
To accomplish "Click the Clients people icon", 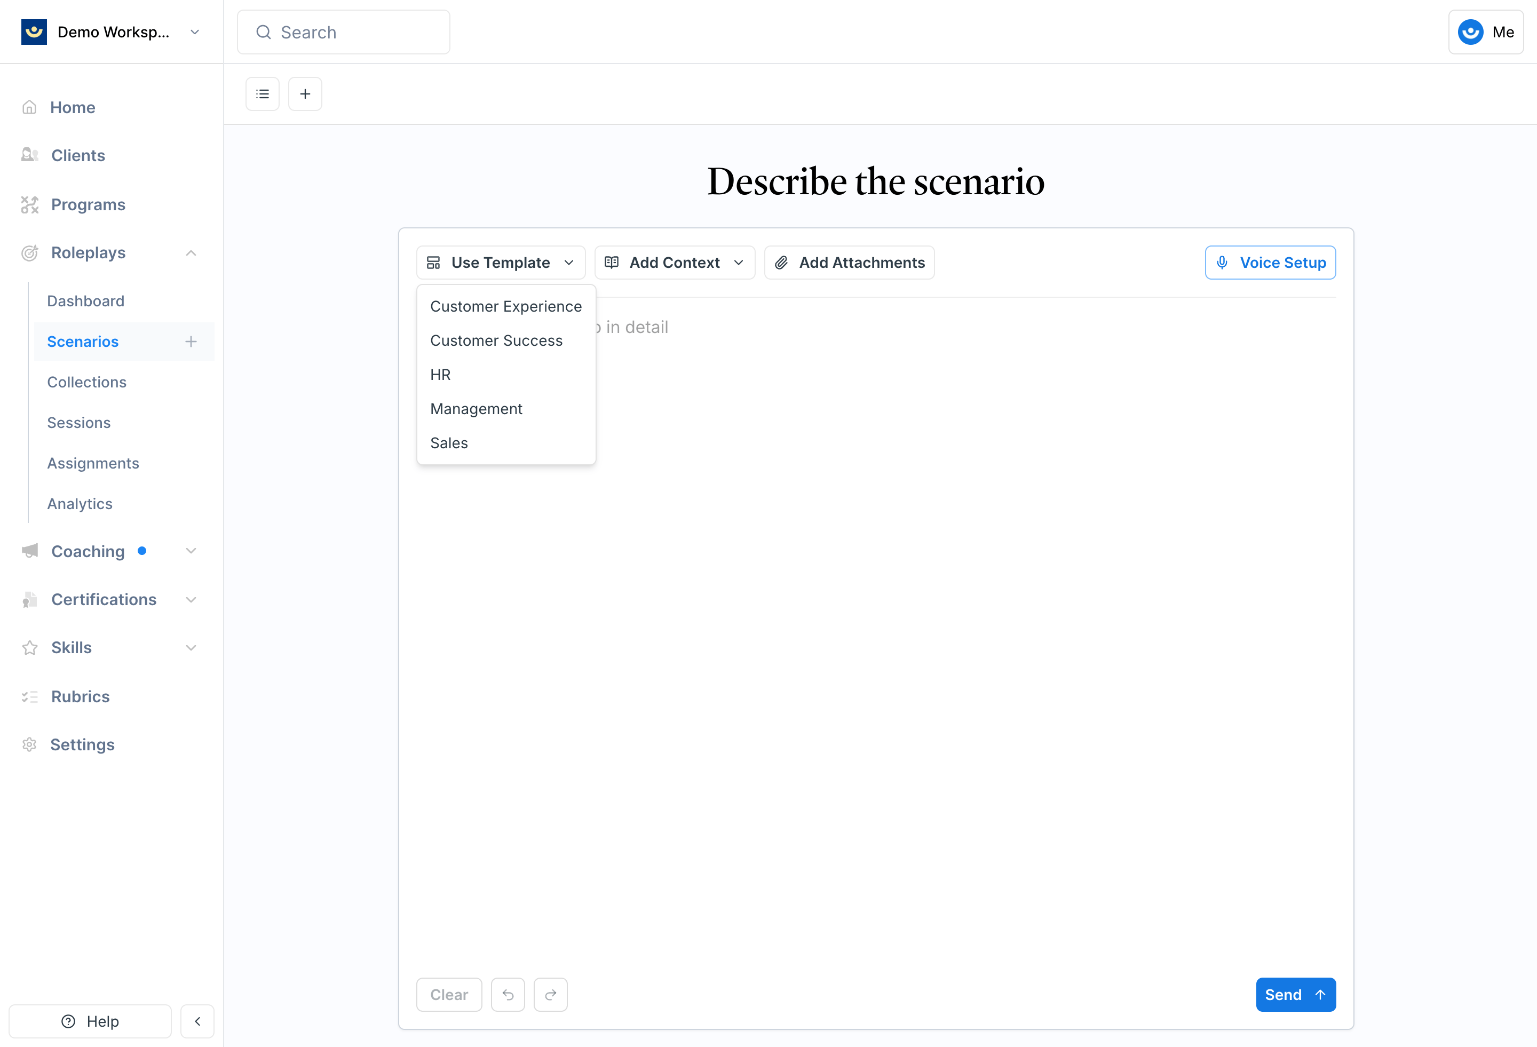I will coord(30,155).
